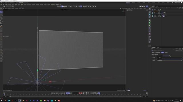Open the File menu in main menu bar
This screenshot has width=183, height=102.
point(1,5)
